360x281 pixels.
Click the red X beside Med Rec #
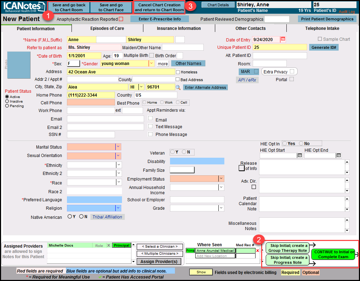click(x=258, y=251)
